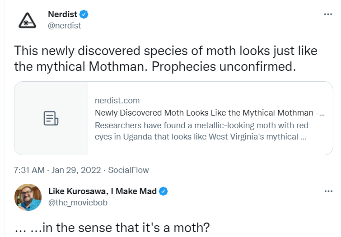
Task: Open the Nerdist display name link
Action: (63, 14)
